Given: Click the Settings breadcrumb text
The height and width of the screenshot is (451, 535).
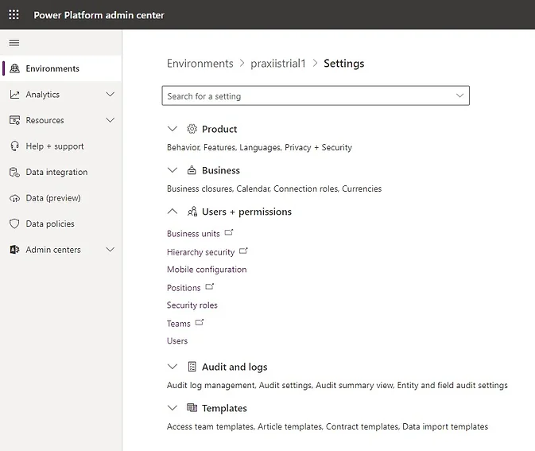Looking at the screenshot, I should [344, 64].
